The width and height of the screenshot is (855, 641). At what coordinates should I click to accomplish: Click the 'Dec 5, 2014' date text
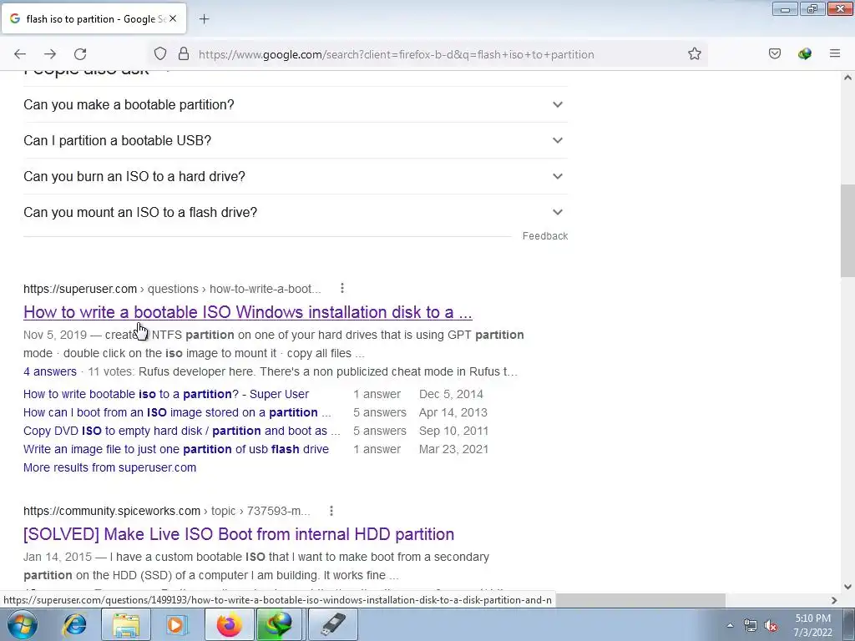tap(451, 394)
